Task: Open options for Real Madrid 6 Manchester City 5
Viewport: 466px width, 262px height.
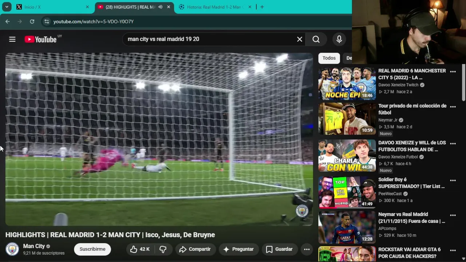Action: point(453,72)
